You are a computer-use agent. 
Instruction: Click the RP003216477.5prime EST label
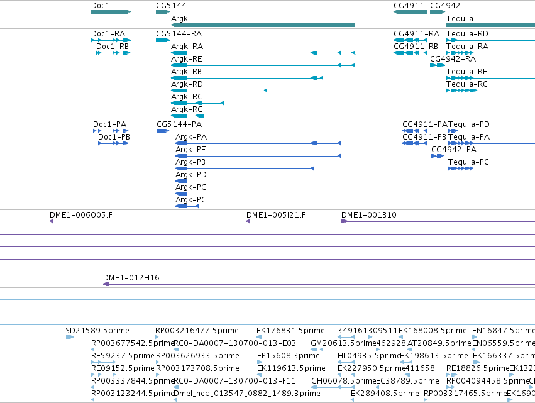[x=197, y=331]
